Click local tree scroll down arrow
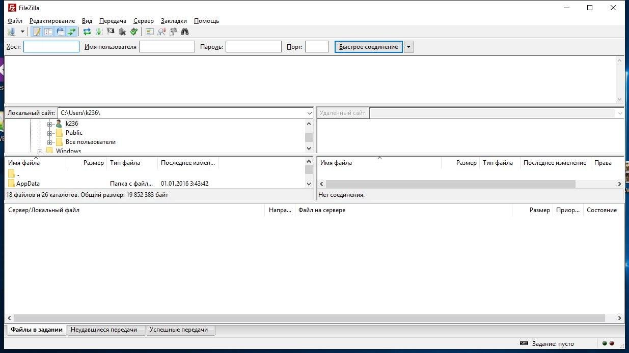Image resolution: width=629 pixels, height=353 pixels. (x=309, y=148)
